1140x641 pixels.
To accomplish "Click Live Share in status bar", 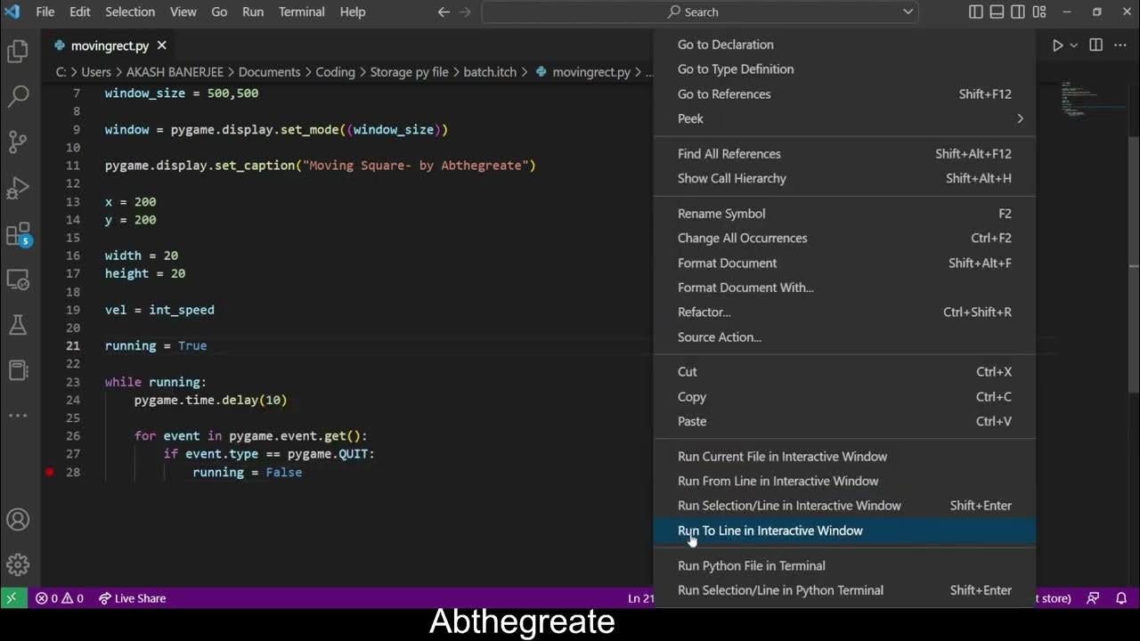I will coord(132,598).
